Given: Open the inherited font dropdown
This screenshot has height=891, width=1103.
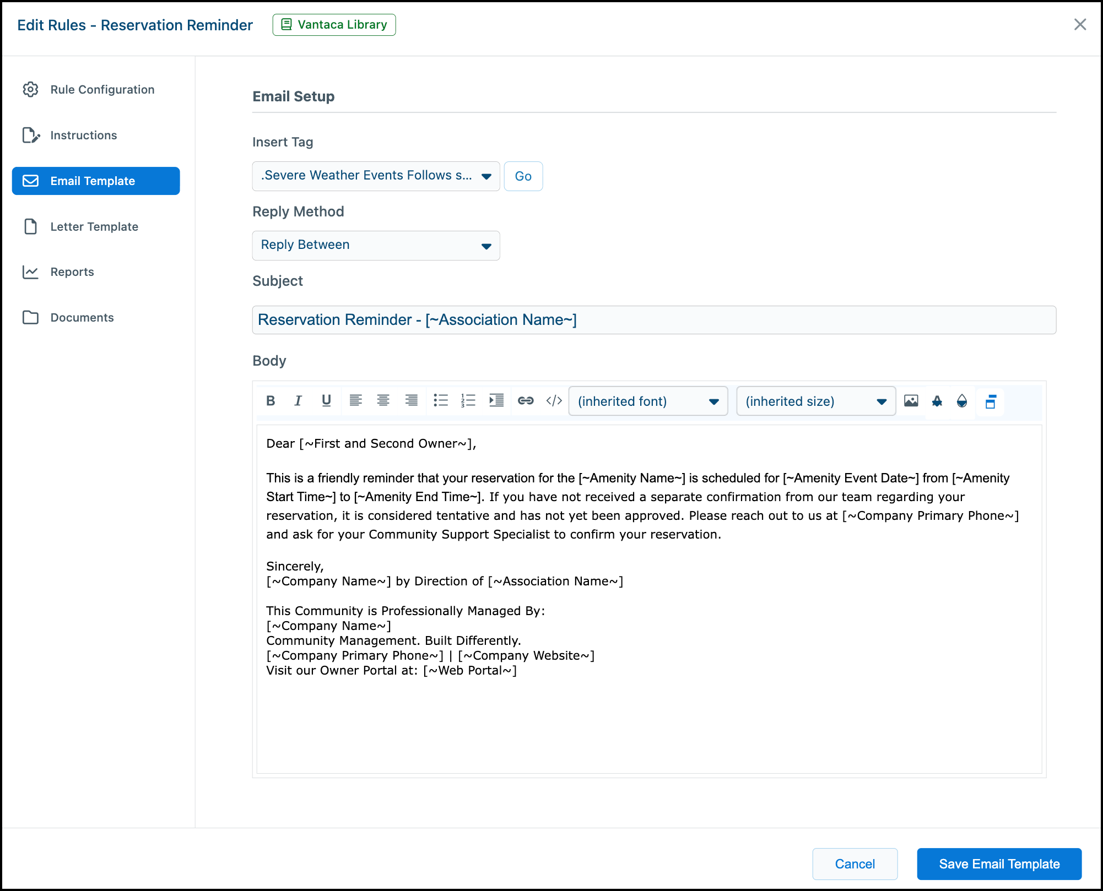Looking at the screenshot, I should pyautogui.click(x=648, y=401).
